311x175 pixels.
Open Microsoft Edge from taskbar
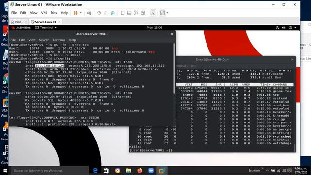pyautogui.click(x=95, y=171)
